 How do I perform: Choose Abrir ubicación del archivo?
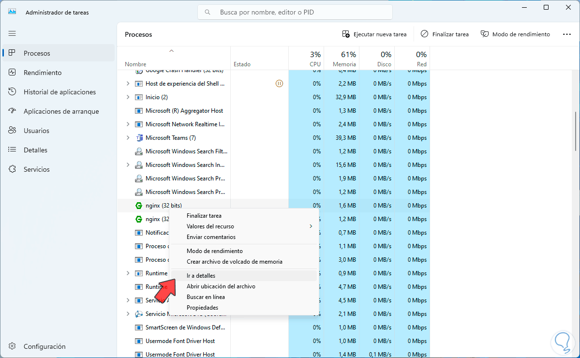pos(221,286)
